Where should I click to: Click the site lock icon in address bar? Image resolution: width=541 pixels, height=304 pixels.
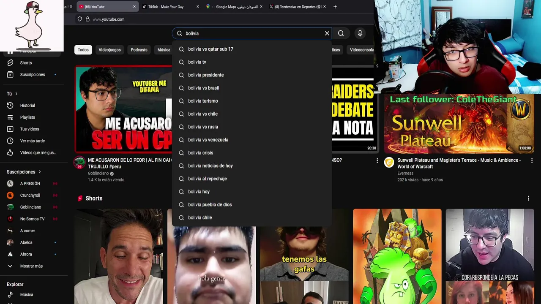tap(87, 19)
